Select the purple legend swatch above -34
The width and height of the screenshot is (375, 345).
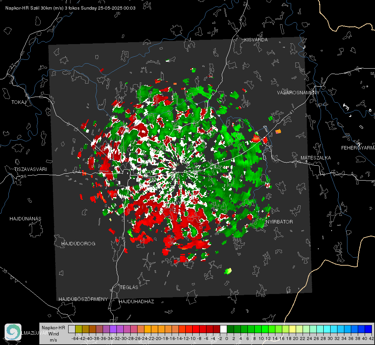click(x=113, y=329)
